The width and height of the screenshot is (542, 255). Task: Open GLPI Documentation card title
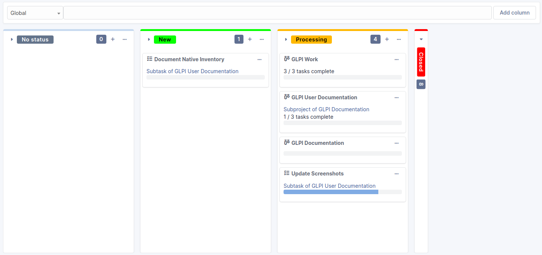[318, 143]
